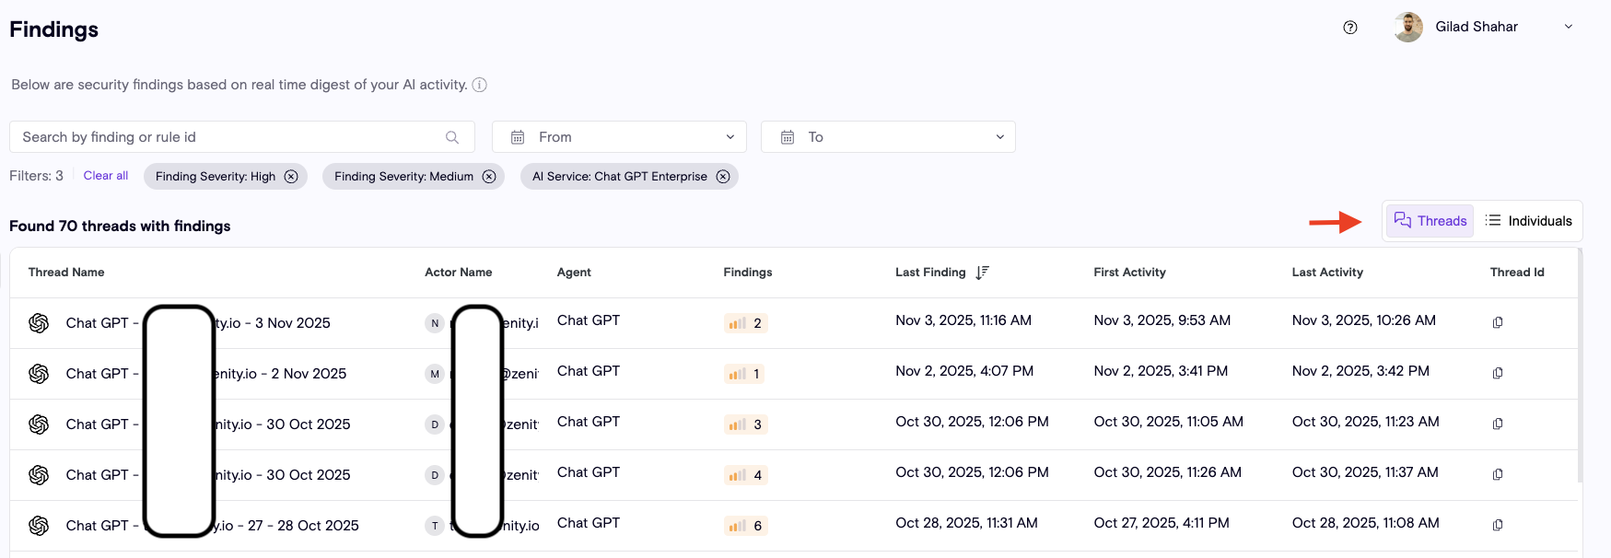Image resolution: width=1611 pixels, height=558 pixels.
Task: Switch to the Individuals view
Action: click(x=1528, y=221)
